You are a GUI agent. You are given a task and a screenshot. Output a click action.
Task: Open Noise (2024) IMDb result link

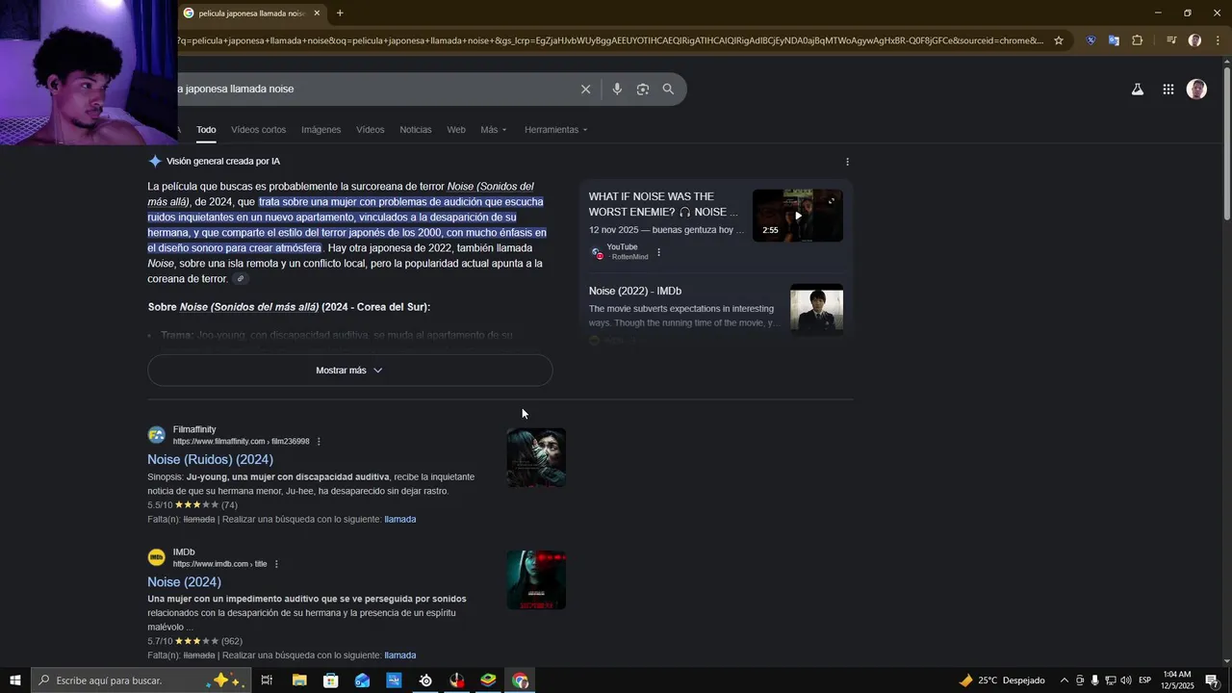pos(184,582)
